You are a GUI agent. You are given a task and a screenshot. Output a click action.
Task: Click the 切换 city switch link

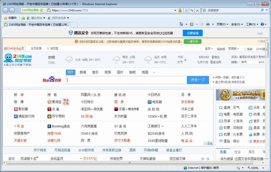pyautogui.click(x=52, y=63)
